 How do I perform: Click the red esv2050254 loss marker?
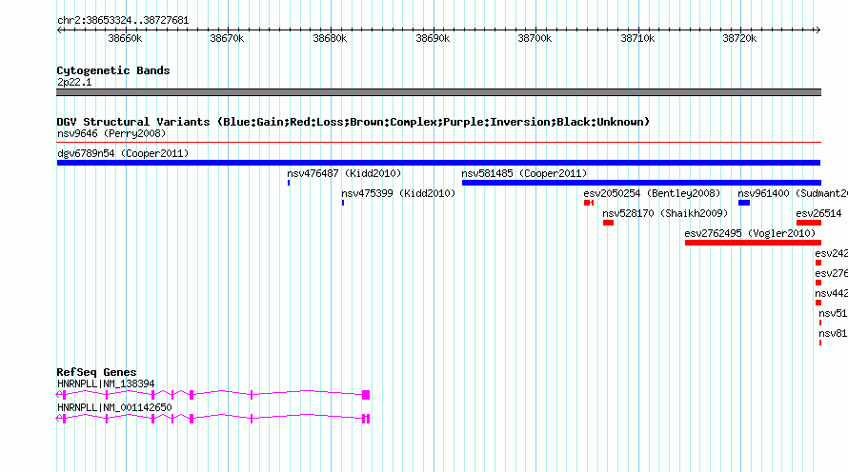click(589, 203)
